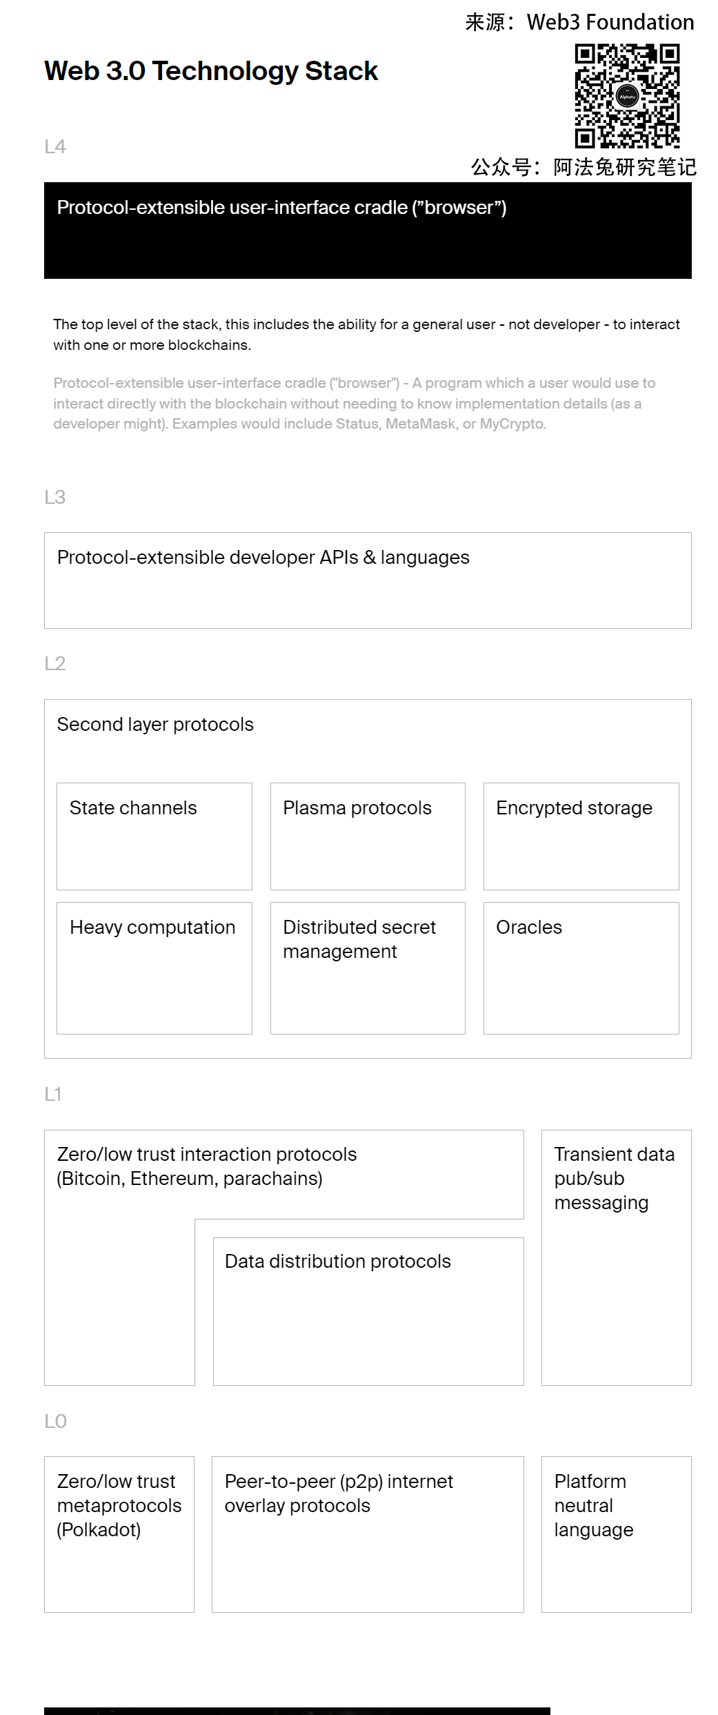The width and height of the screenshot is (718, 1715).
Task: Select the Plasma protocols box
Action: click(368, 836)
